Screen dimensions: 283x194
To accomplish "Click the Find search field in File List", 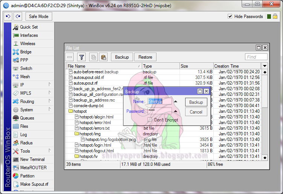I will [x=256, y=57].
